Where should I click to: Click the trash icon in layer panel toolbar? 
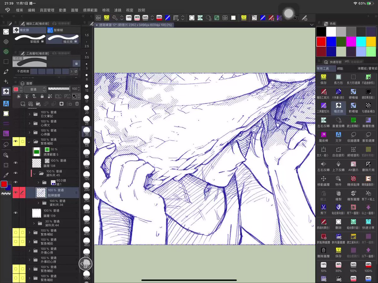[x=77, y=103]
